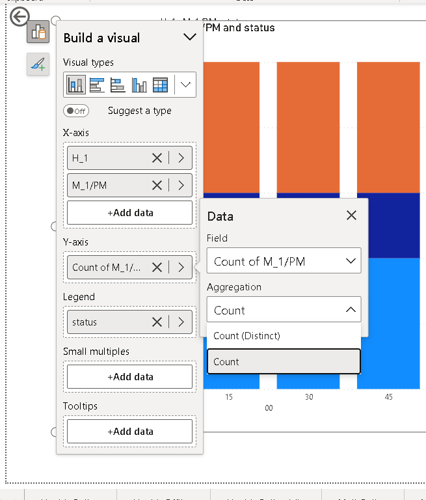
Task: Click Add data under Tooltips
Action: [x=129, y=432]
